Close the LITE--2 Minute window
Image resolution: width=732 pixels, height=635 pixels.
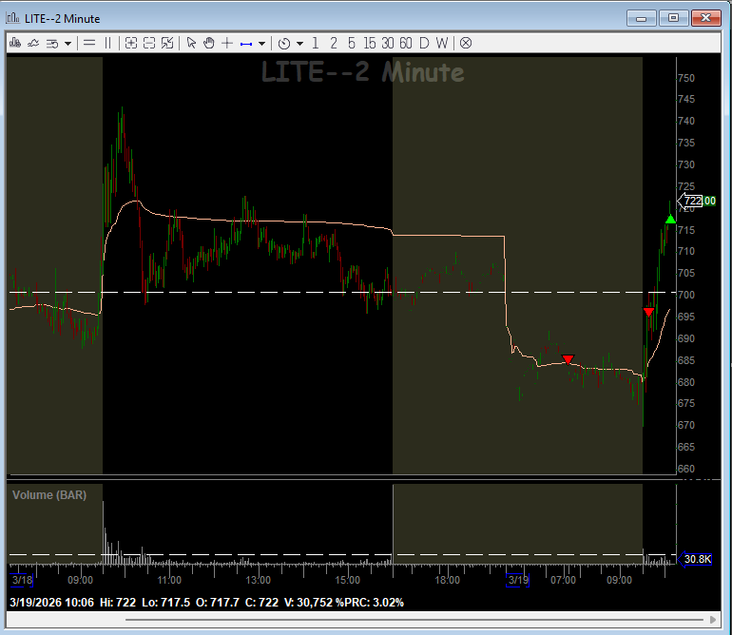(x=705, y=18)
